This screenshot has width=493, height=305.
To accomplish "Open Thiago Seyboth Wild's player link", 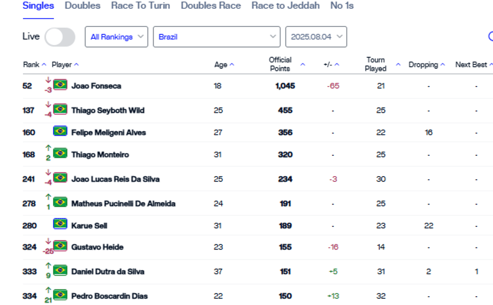I will tap(108, 110).
